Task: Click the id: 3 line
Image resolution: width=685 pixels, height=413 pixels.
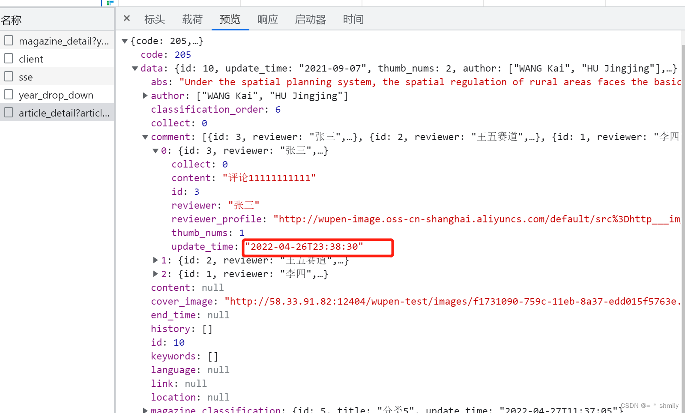Action: [x=185, y=192]
